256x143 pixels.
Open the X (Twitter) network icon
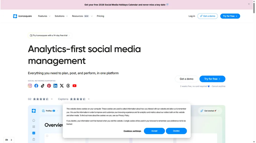(x=62, y=86)
